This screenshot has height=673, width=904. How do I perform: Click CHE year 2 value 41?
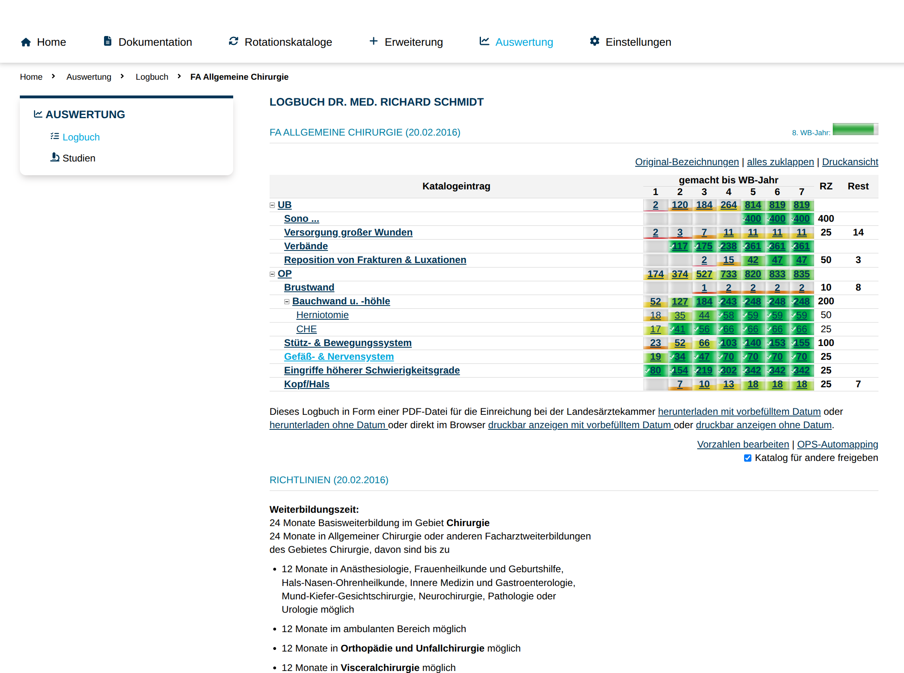[x=680, y=329]
